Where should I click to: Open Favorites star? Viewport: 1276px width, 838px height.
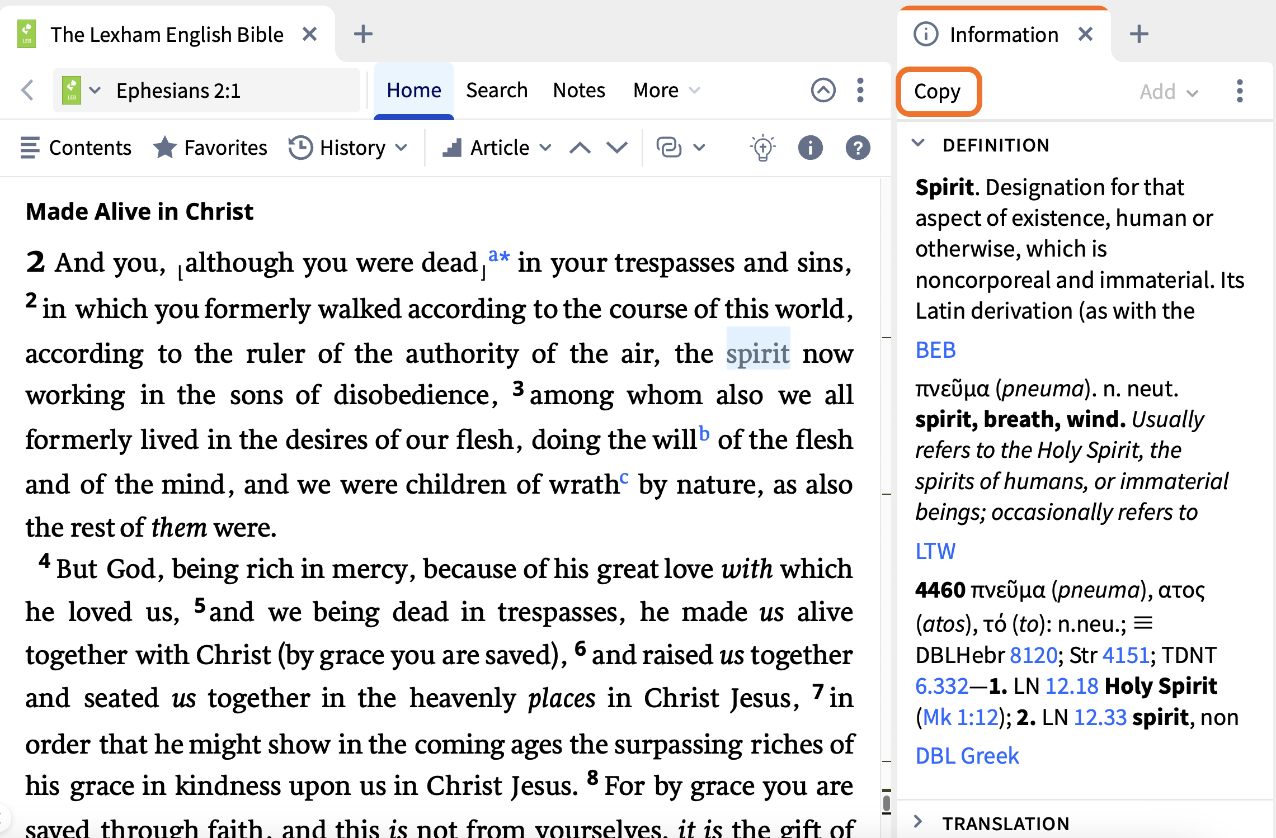[x=210, y=148]
